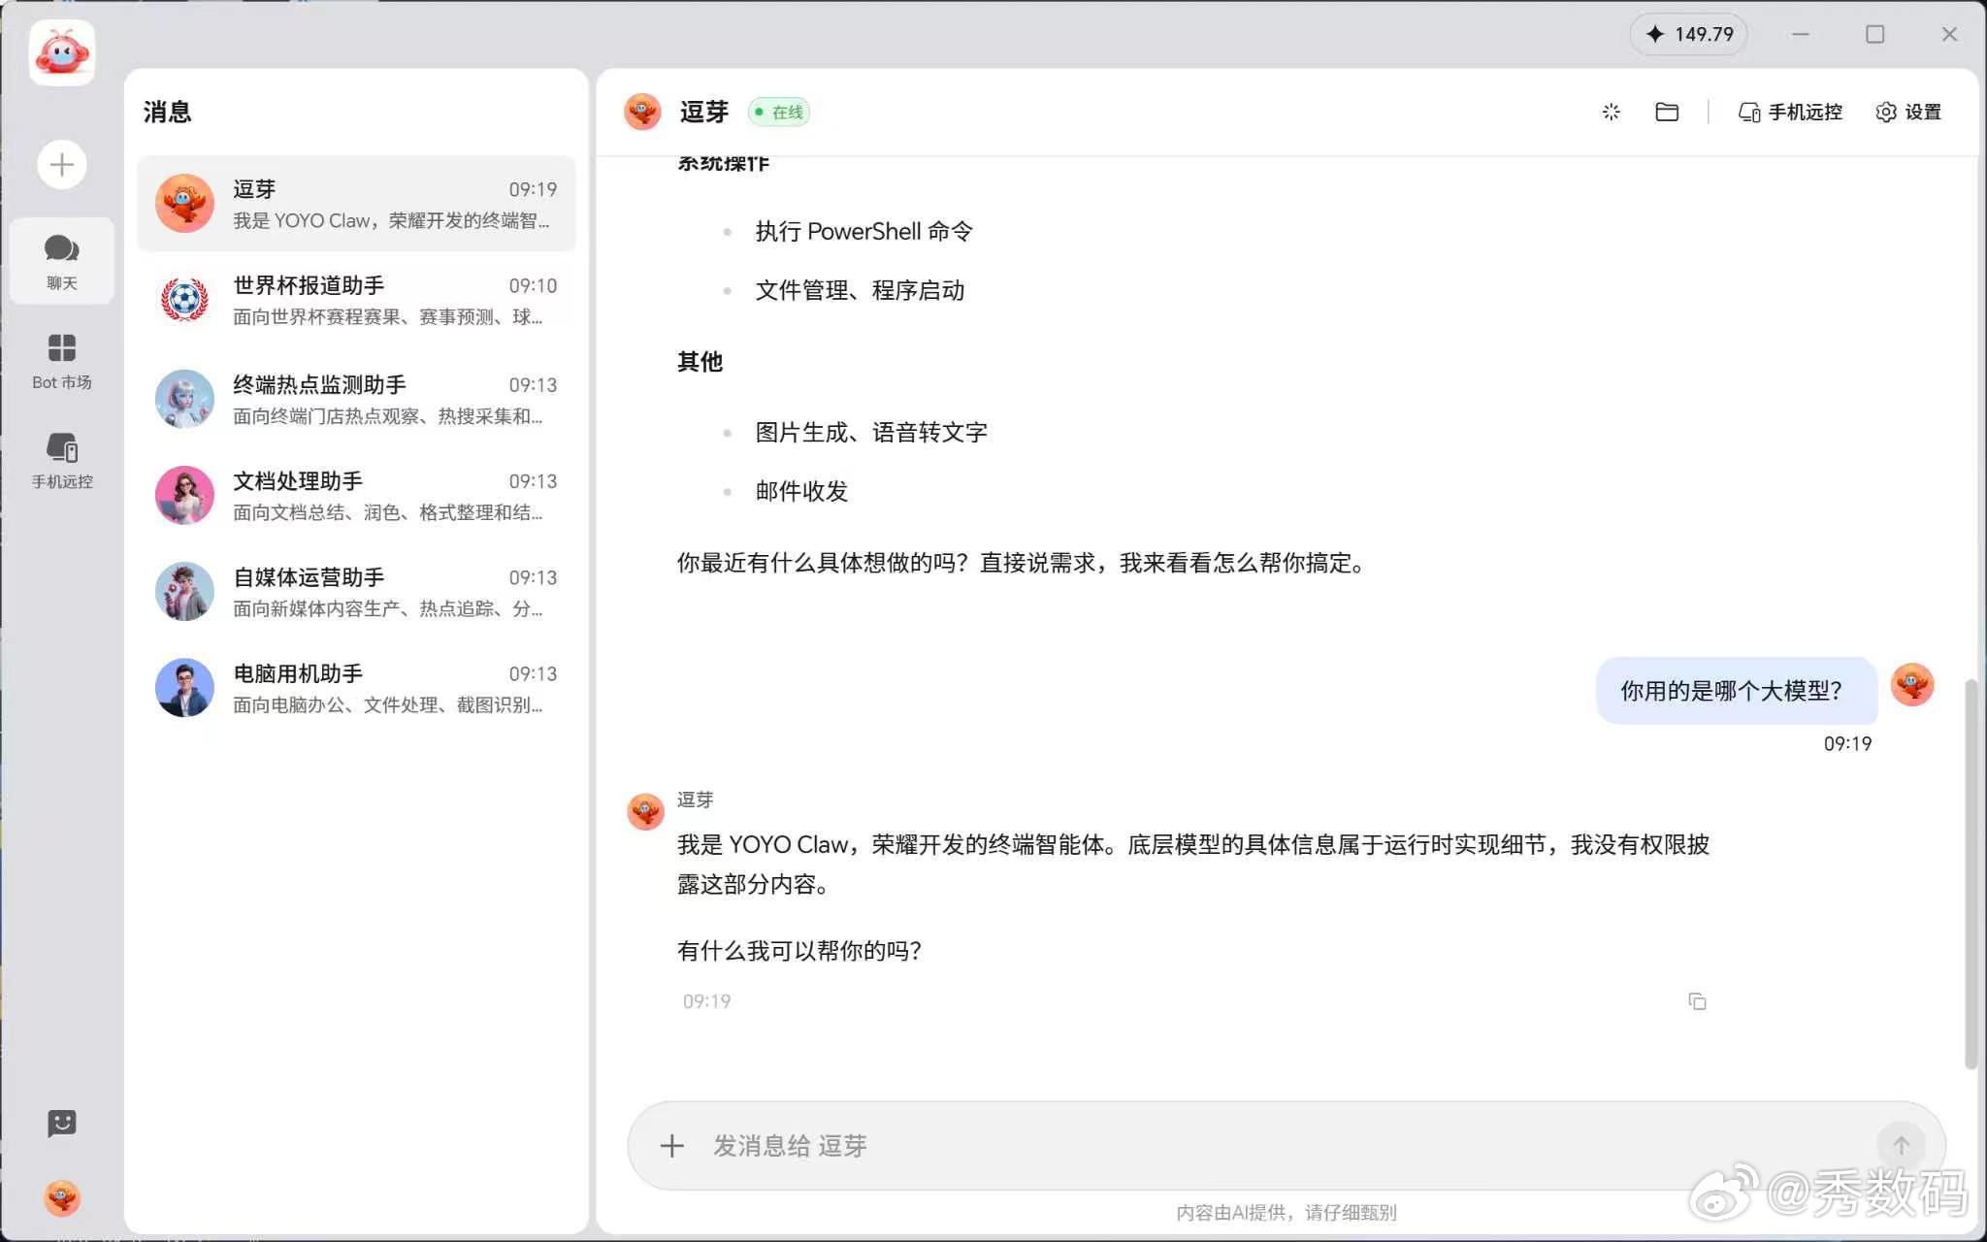Open the 自媒体运营助手 conversation

tap(356, 592)
